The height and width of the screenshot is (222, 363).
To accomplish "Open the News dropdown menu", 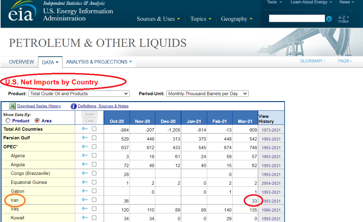I will [x=347, y=2].
